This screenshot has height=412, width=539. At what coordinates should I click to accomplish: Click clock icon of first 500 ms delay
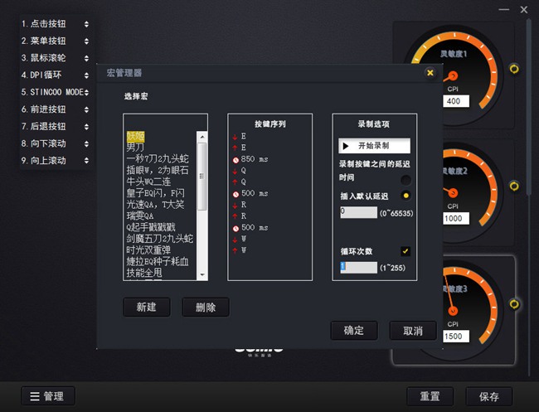[x=236, y=194]
